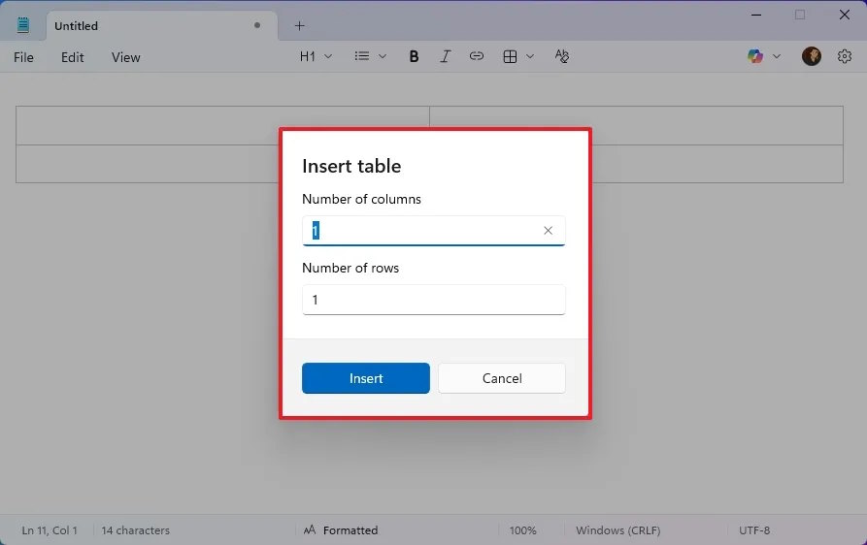
Task: Close the Untitled tab via dot indicator
Action: click(257, 25)
